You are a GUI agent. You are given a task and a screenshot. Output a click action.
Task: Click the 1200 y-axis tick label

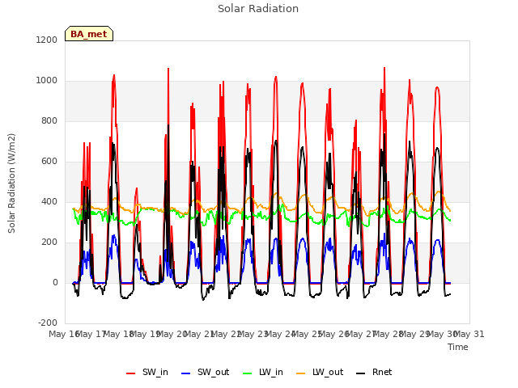coord(47,40)
